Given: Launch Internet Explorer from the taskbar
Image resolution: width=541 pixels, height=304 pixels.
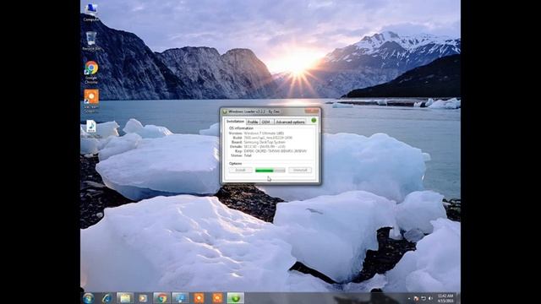Looking at the screenshot, I should point(107,298).
